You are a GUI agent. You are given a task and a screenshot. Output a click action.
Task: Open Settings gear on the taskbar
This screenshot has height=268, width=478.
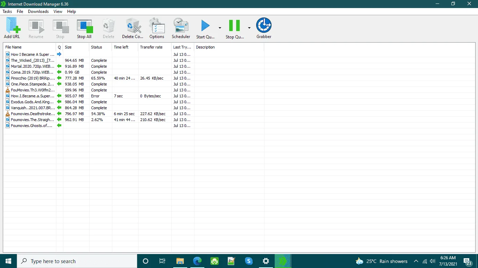click(266, 261)
